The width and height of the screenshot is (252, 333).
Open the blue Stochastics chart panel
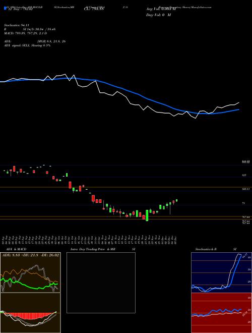point(221,272)
